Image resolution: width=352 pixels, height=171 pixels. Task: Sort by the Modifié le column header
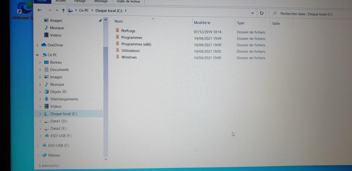coord(202,22)
